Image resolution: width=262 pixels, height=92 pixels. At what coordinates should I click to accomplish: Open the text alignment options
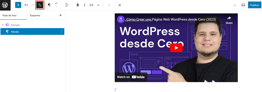[67, 5]
